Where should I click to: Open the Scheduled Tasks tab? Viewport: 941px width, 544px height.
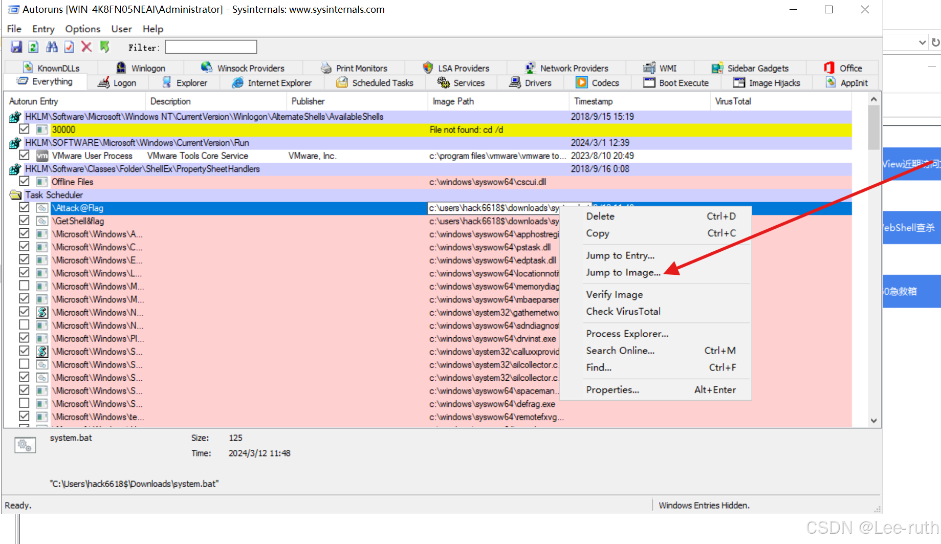click(375, 83)
